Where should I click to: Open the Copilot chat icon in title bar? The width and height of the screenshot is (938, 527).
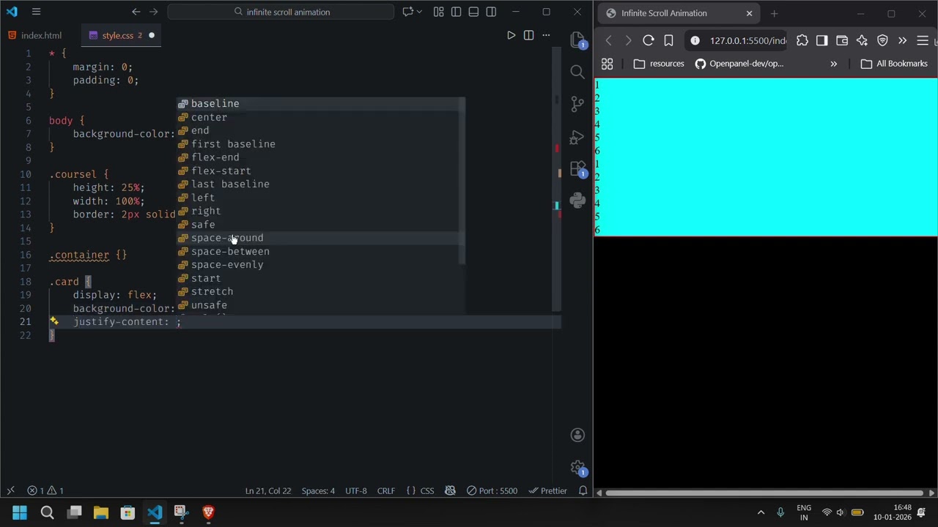click(408, 12)
